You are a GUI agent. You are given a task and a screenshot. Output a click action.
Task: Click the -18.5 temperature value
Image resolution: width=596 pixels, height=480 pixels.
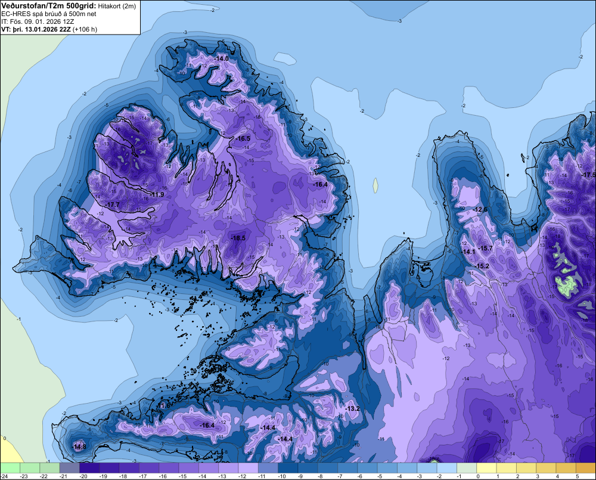238,238
